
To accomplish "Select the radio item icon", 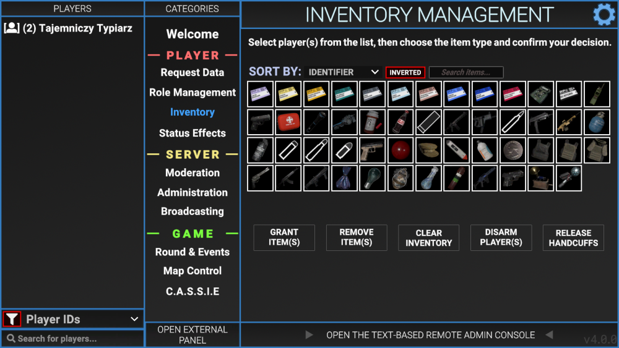I will (597, 94).
